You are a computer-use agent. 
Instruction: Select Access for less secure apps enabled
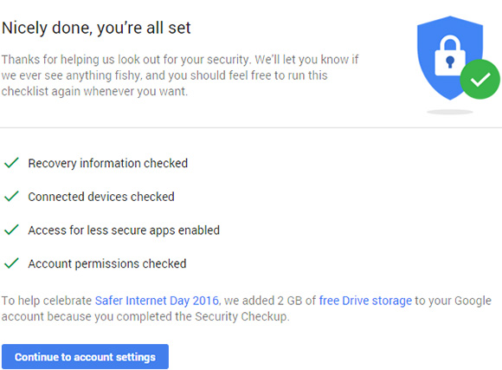tap(124, 230)
